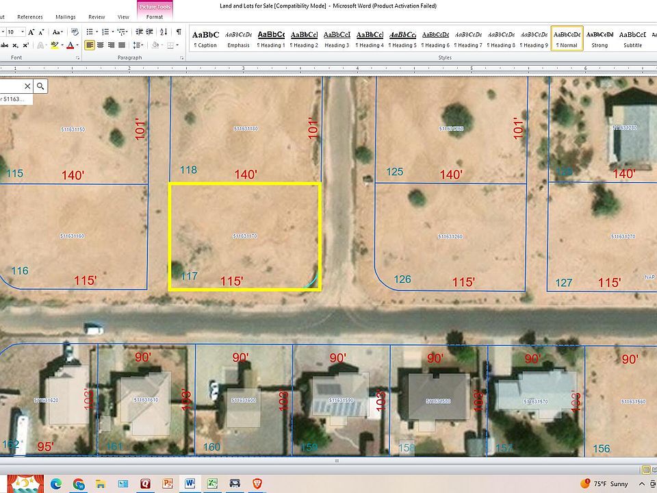Viewport: 657px width, 493px height.
Task: Select the Normal style
Action: (567, 39)
